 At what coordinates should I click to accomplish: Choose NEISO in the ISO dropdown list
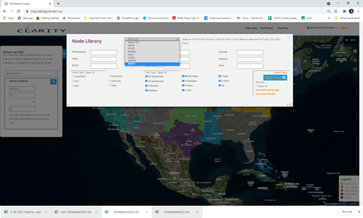152,45
